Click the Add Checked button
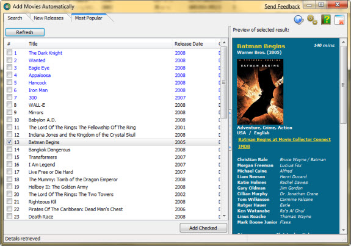This screenshot has width=351, height=246. 203,228
